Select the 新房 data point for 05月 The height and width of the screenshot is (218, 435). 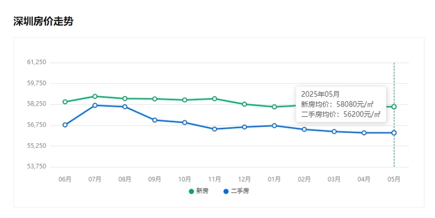click(x=394, y=107)
